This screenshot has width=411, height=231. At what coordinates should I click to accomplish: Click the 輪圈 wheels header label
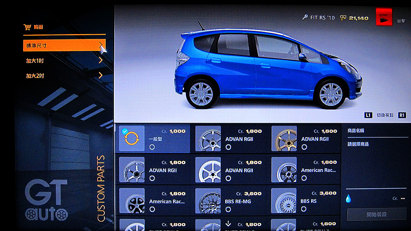tap(38, 27)
